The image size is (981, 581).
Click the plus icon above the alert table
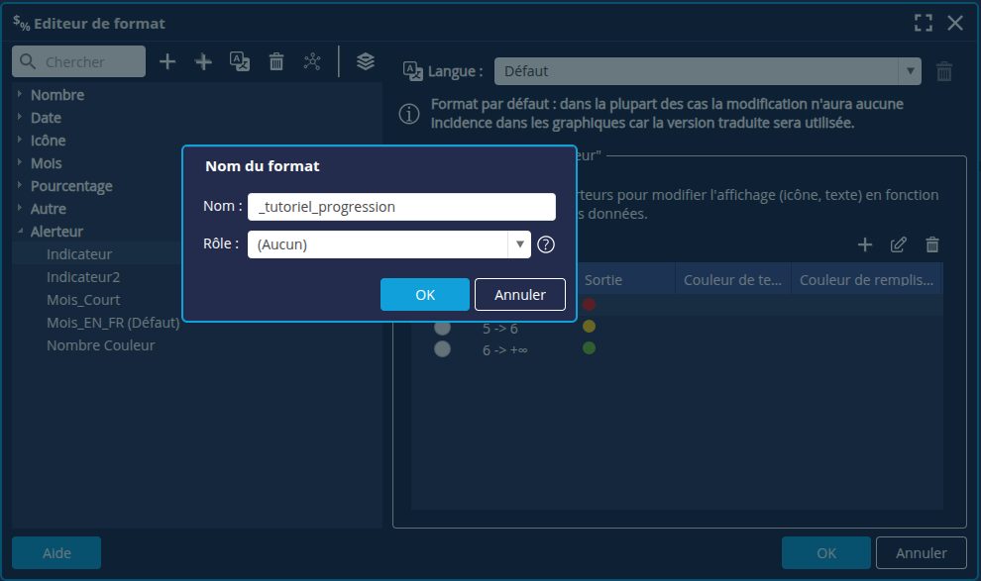(865, 244)
